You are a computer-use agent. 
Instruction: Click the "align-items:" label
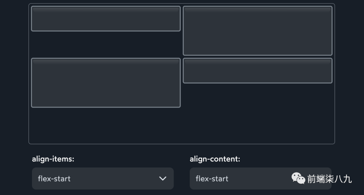[53, 159]
